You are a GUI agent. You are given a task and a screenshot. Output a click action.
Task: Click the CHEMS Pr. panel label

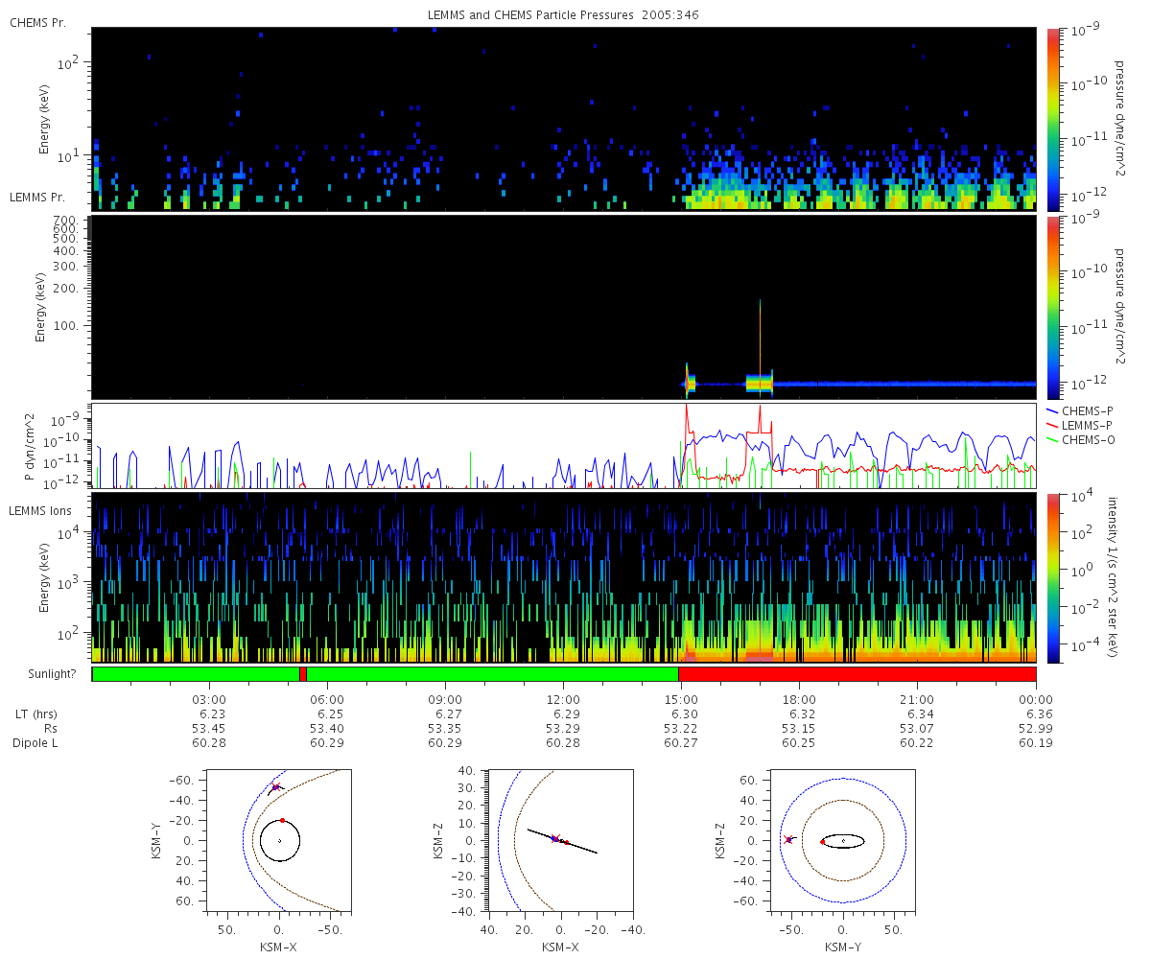[37, 22]
